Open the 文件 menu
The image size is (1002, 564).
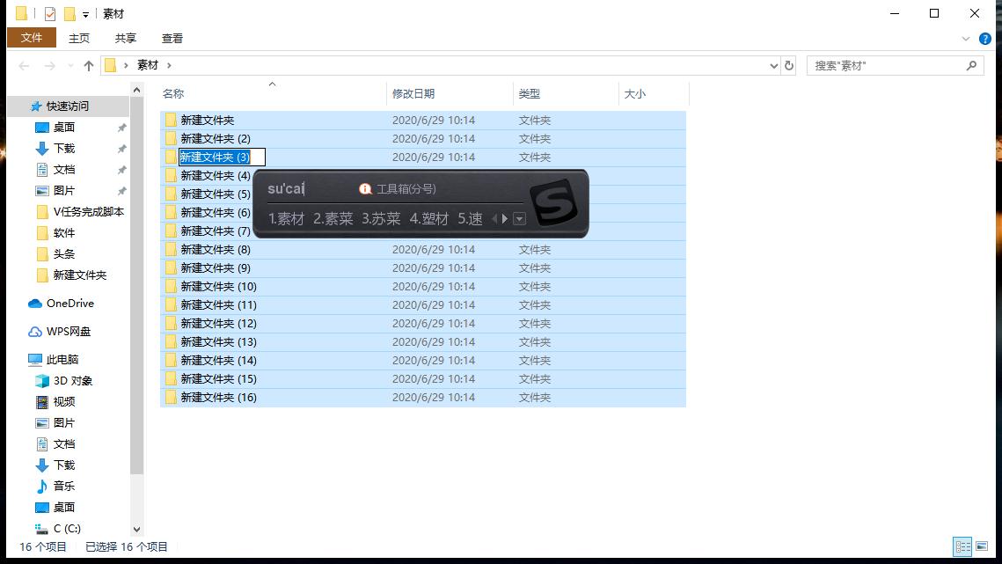[x=31, y=38]
